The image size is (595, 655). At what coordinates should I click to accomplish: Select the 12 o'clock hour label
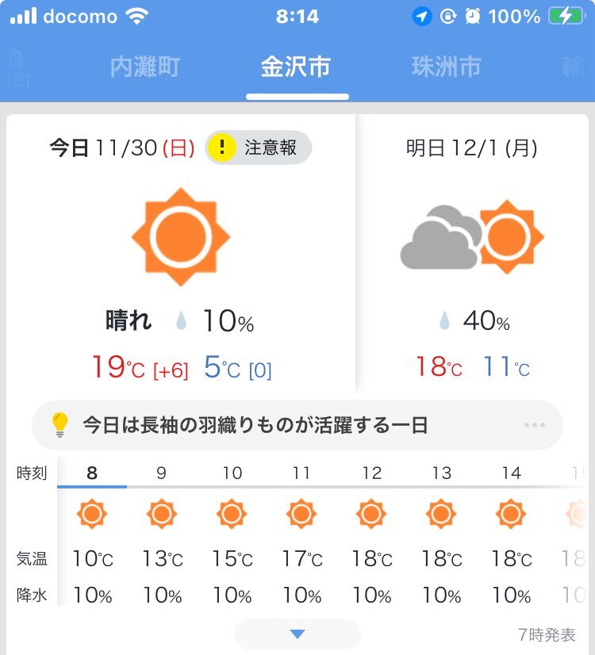pyautogui.click(x=371, y=473)
